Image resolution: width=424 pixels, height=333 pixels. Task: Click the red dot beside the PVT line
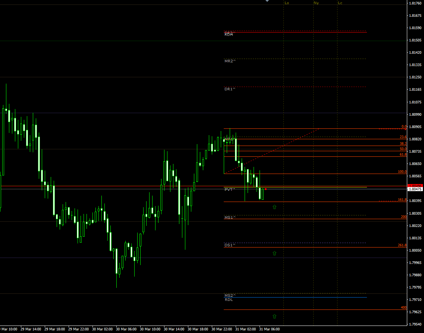[266, 190]
